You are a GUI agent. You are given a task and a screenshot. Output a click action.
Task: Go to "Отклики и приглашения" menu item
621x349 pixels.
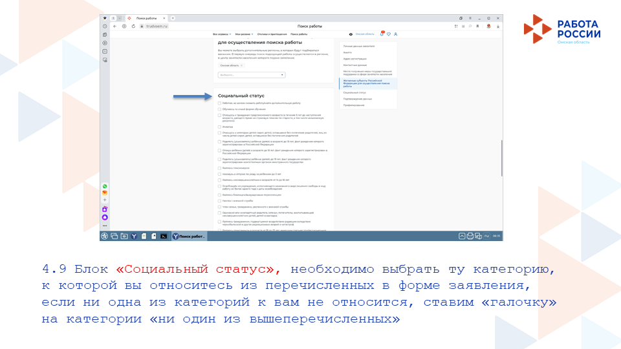272,34
